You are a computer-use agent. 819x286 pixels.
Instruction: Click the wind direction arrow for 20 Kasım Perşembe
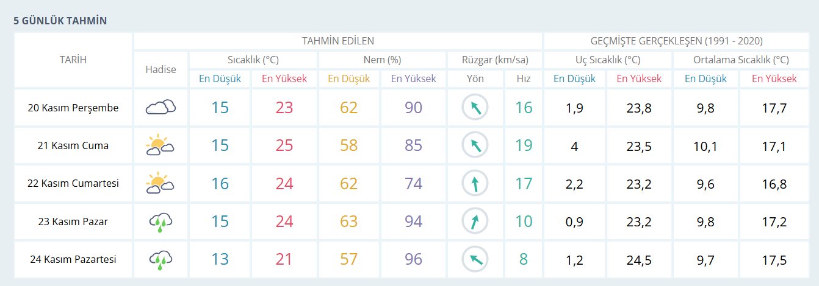tap(475, 108)
